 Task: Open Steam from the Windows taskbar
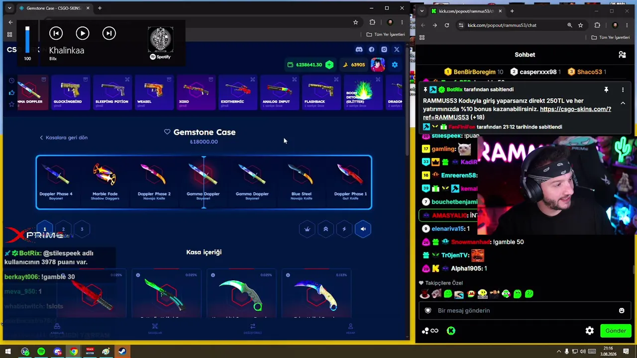(122, 352)
